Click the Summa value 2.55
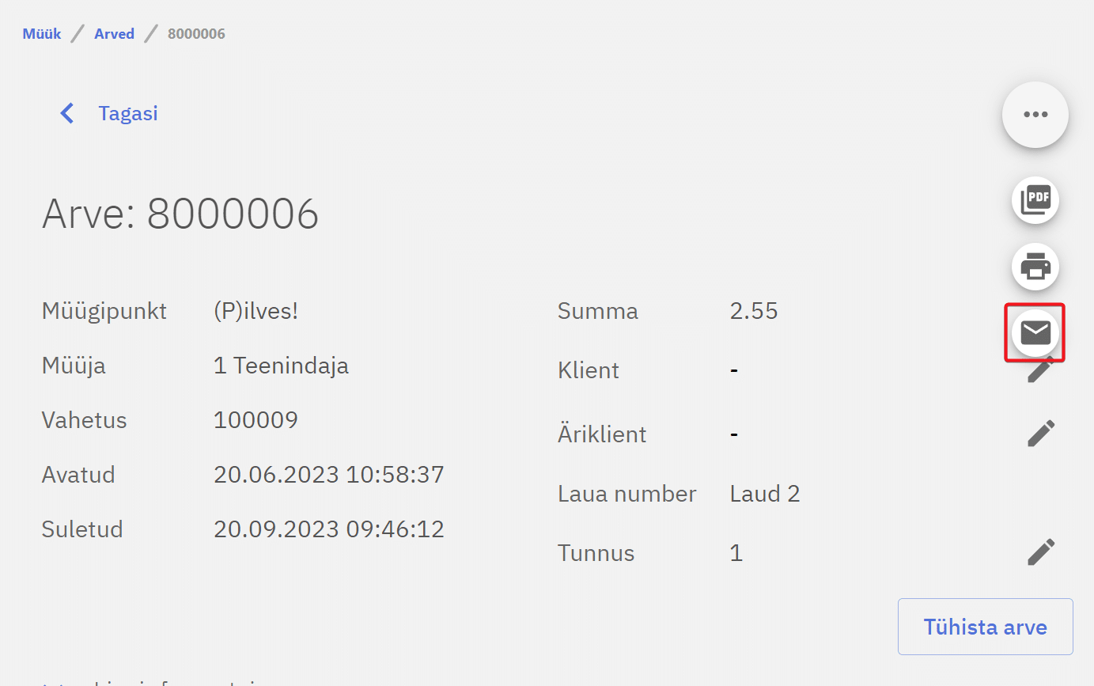 (x=754, y=311)
